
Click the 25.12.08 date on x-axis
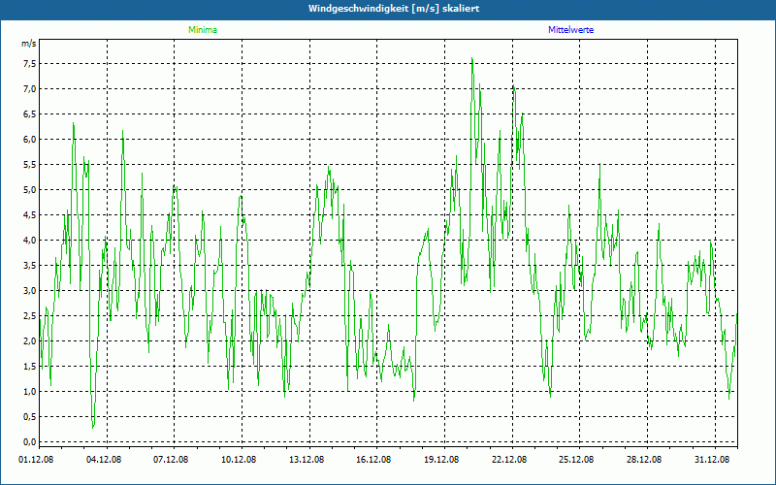coord(576,461)
